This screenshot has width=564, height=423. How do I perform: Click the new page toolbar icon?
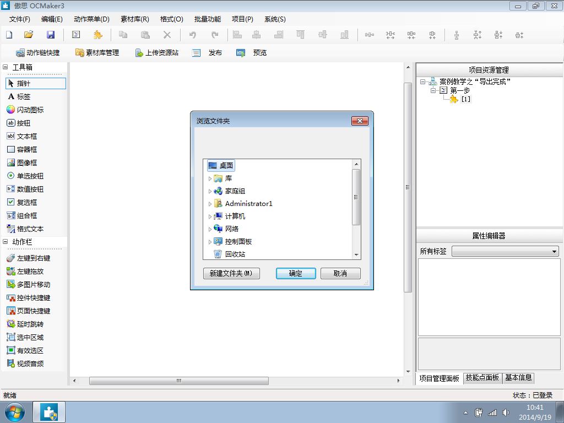pos(76,35)
